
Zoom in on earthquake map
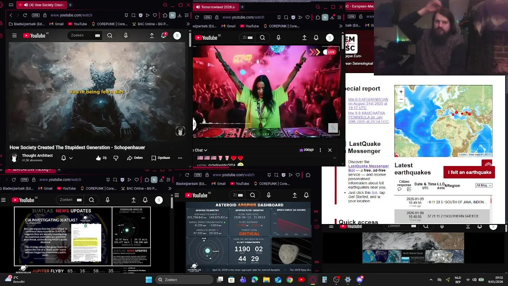click(401, 92)
